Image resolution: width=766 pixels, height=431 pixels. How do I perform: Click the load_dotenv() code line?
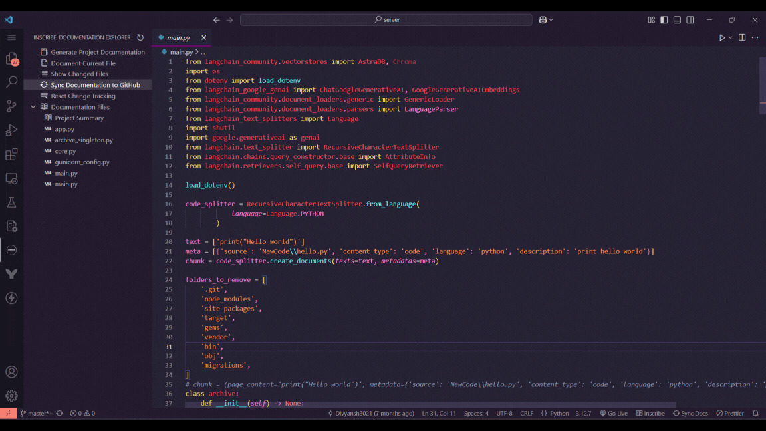pyautogui.click(x=210, y=185)
